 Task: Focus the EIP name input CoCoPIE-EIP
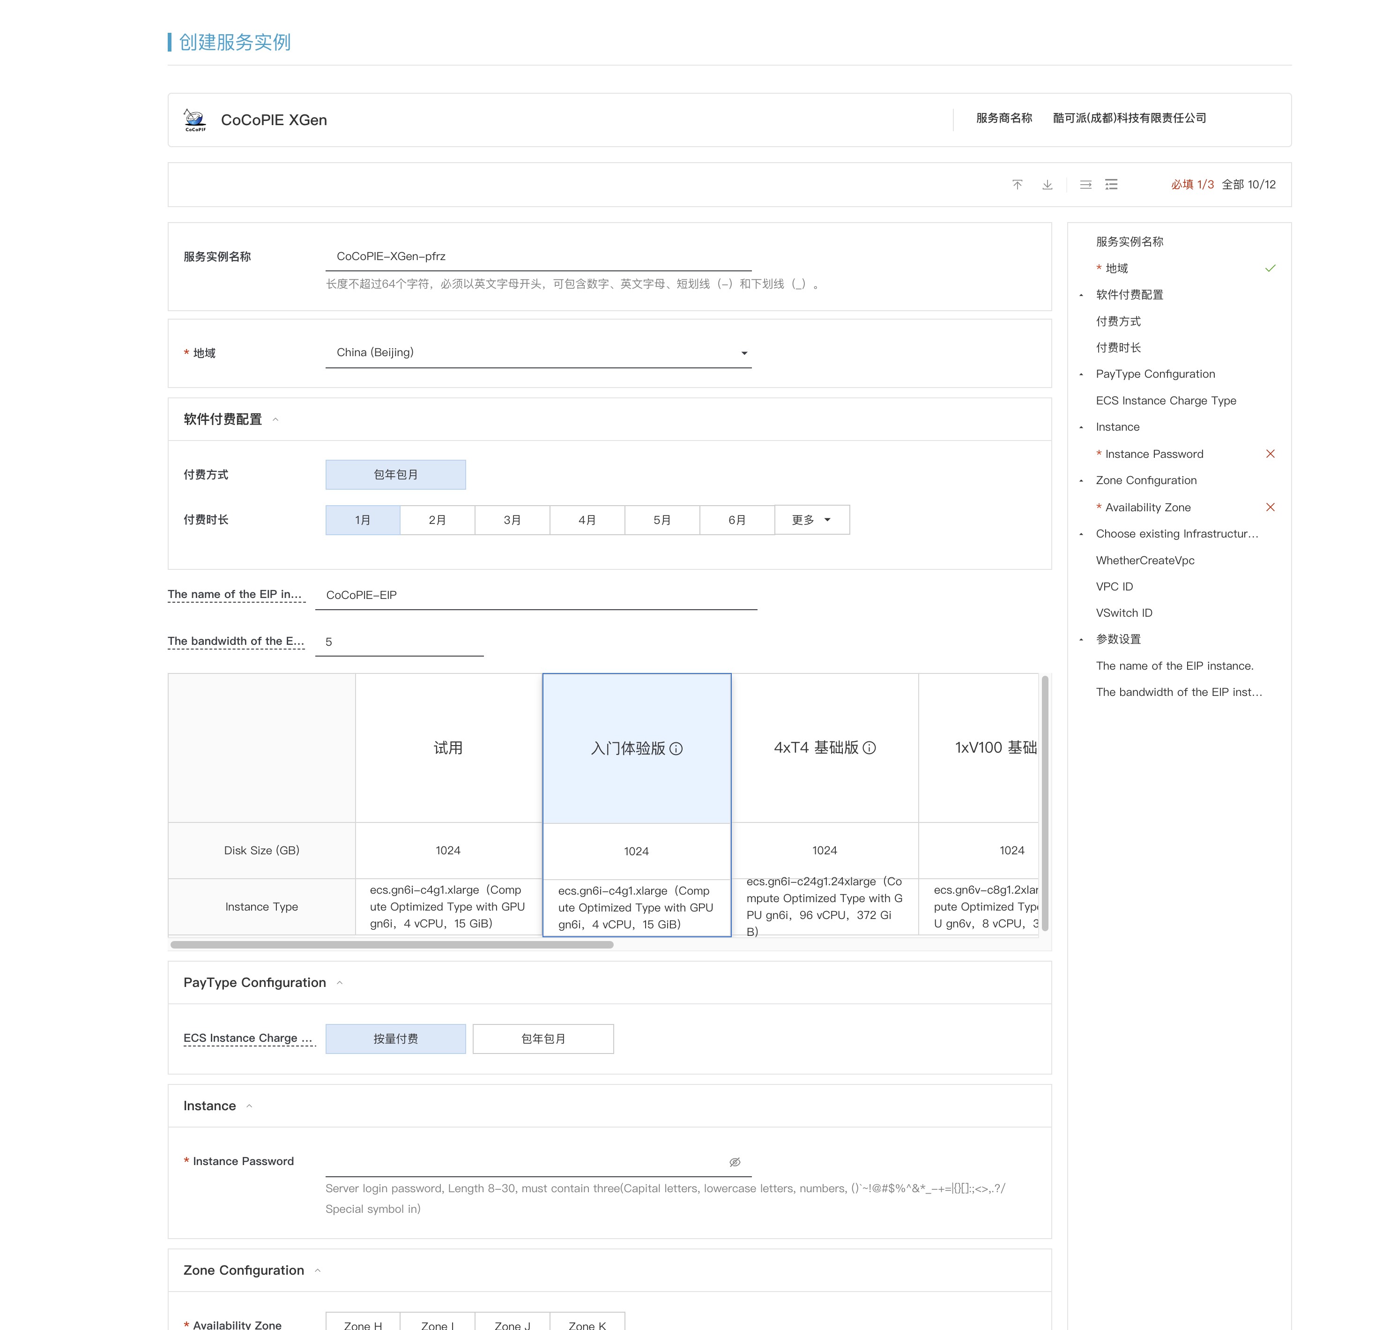tap(536, 595)
